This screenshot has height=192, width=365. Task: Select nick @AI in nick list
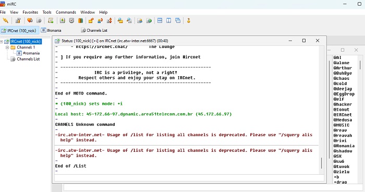(x=337, y=57)
